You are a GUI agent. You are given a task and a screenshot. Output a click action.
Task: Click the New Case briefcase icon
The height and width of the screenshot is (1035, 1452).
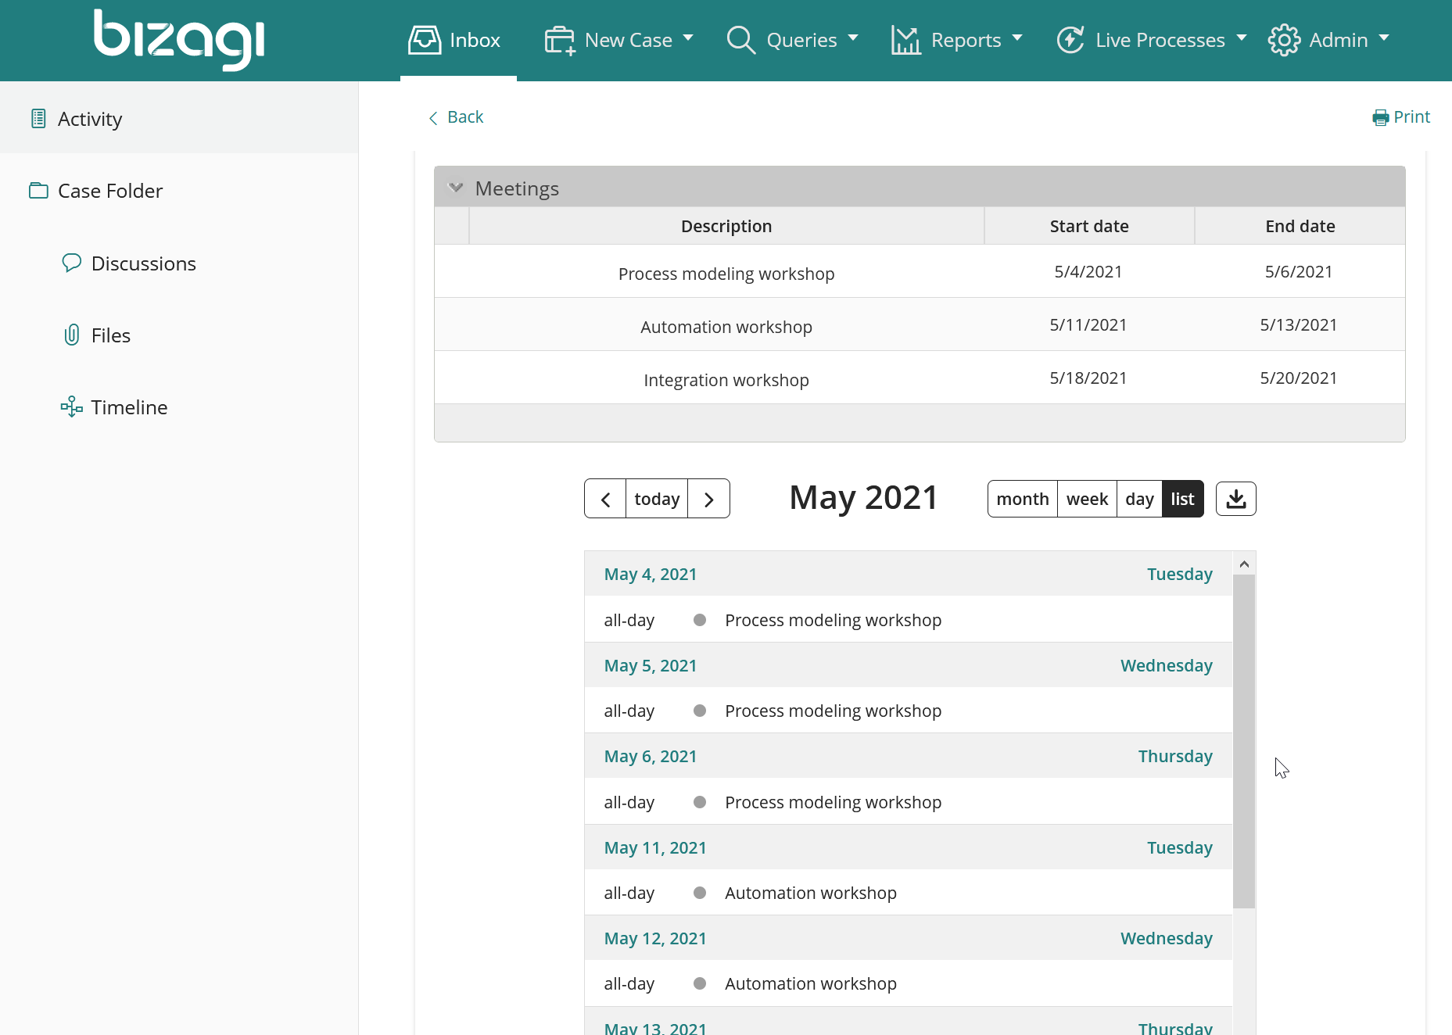560,40
